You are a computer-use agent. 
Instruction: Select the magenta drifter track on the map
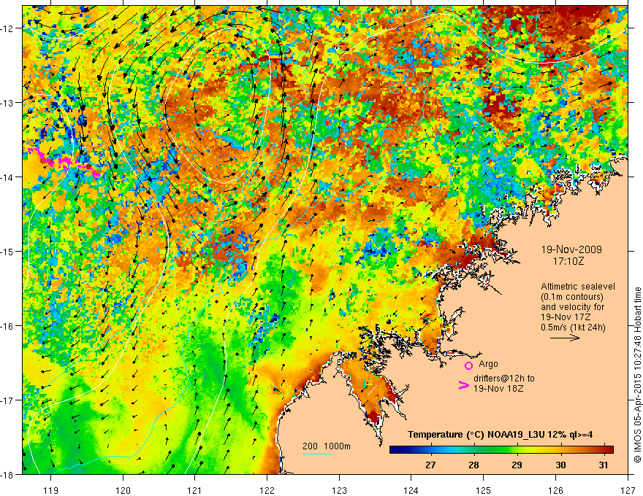point(64,162)
